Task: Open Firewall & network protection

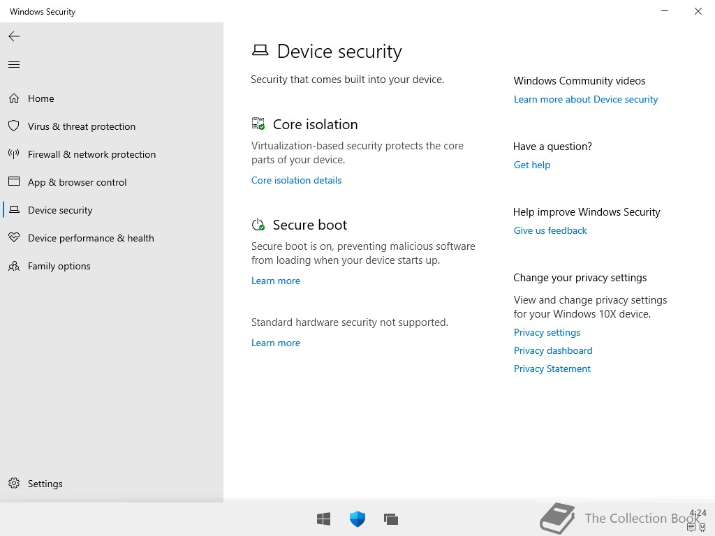Action: pos(112,154)
